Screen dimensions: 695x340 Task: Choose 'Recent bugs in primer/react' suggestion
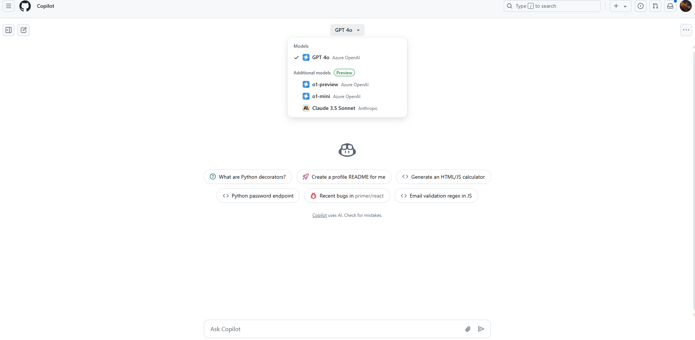tap(347, 196)
